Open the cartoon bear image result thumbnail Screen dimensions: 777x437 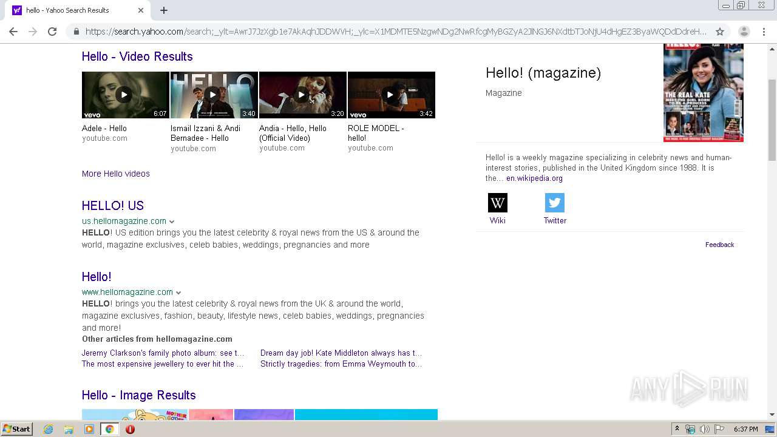pyautogui.click(x=135, y=415)
